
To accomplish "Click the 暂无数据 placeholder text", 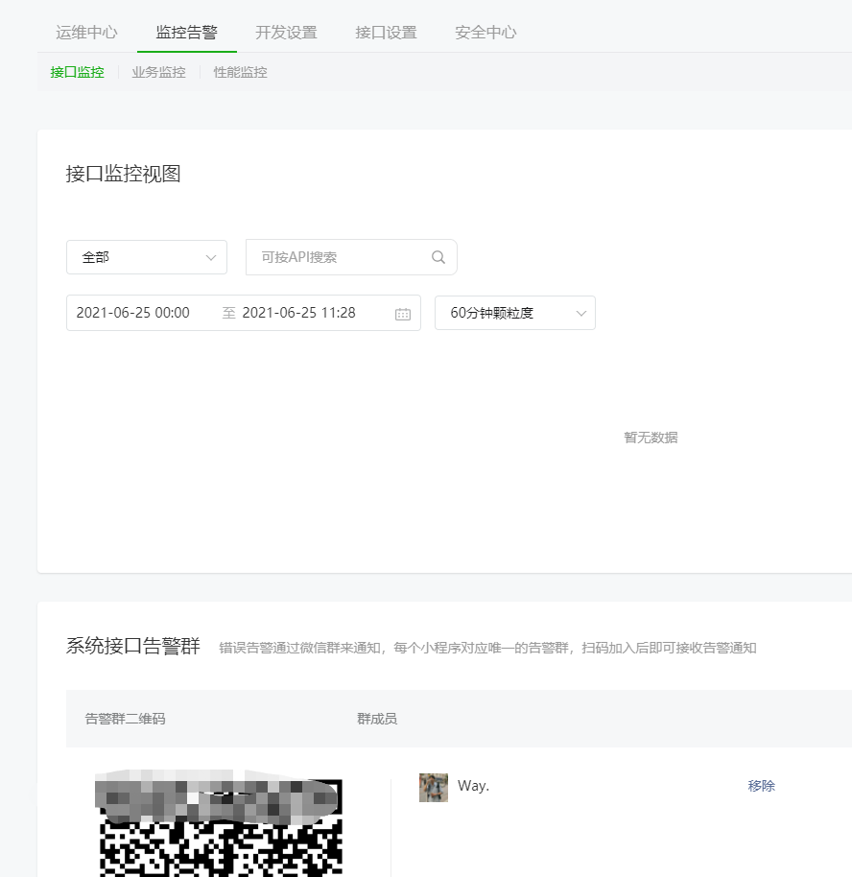I will 651,438.
